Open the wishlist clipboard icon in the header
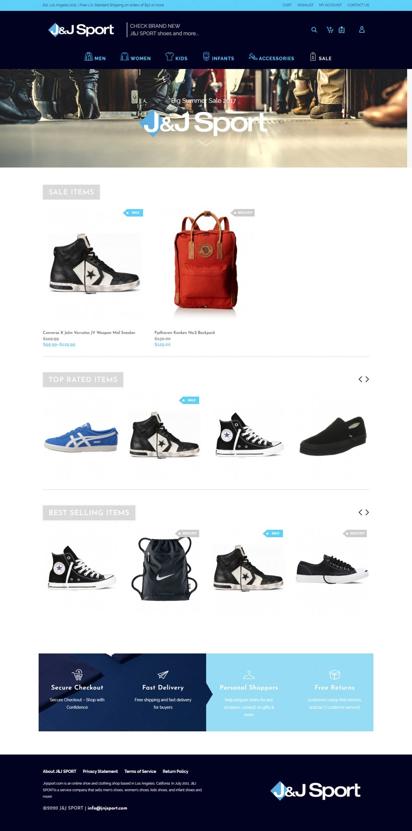The height and width of the screenshot is (831, 412). pyautogui.click(x=342, y=30)
